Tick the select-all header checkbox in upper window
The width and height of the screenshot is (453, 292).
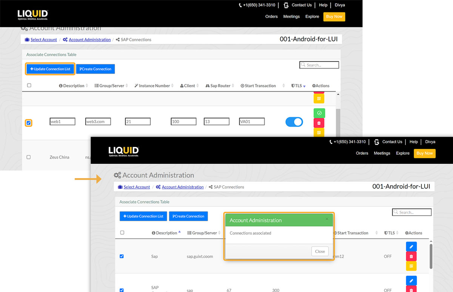point(29,85)
